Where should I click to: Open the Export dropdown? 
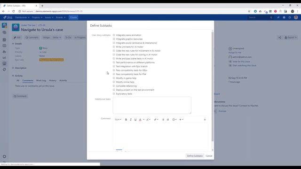point(291,38)
